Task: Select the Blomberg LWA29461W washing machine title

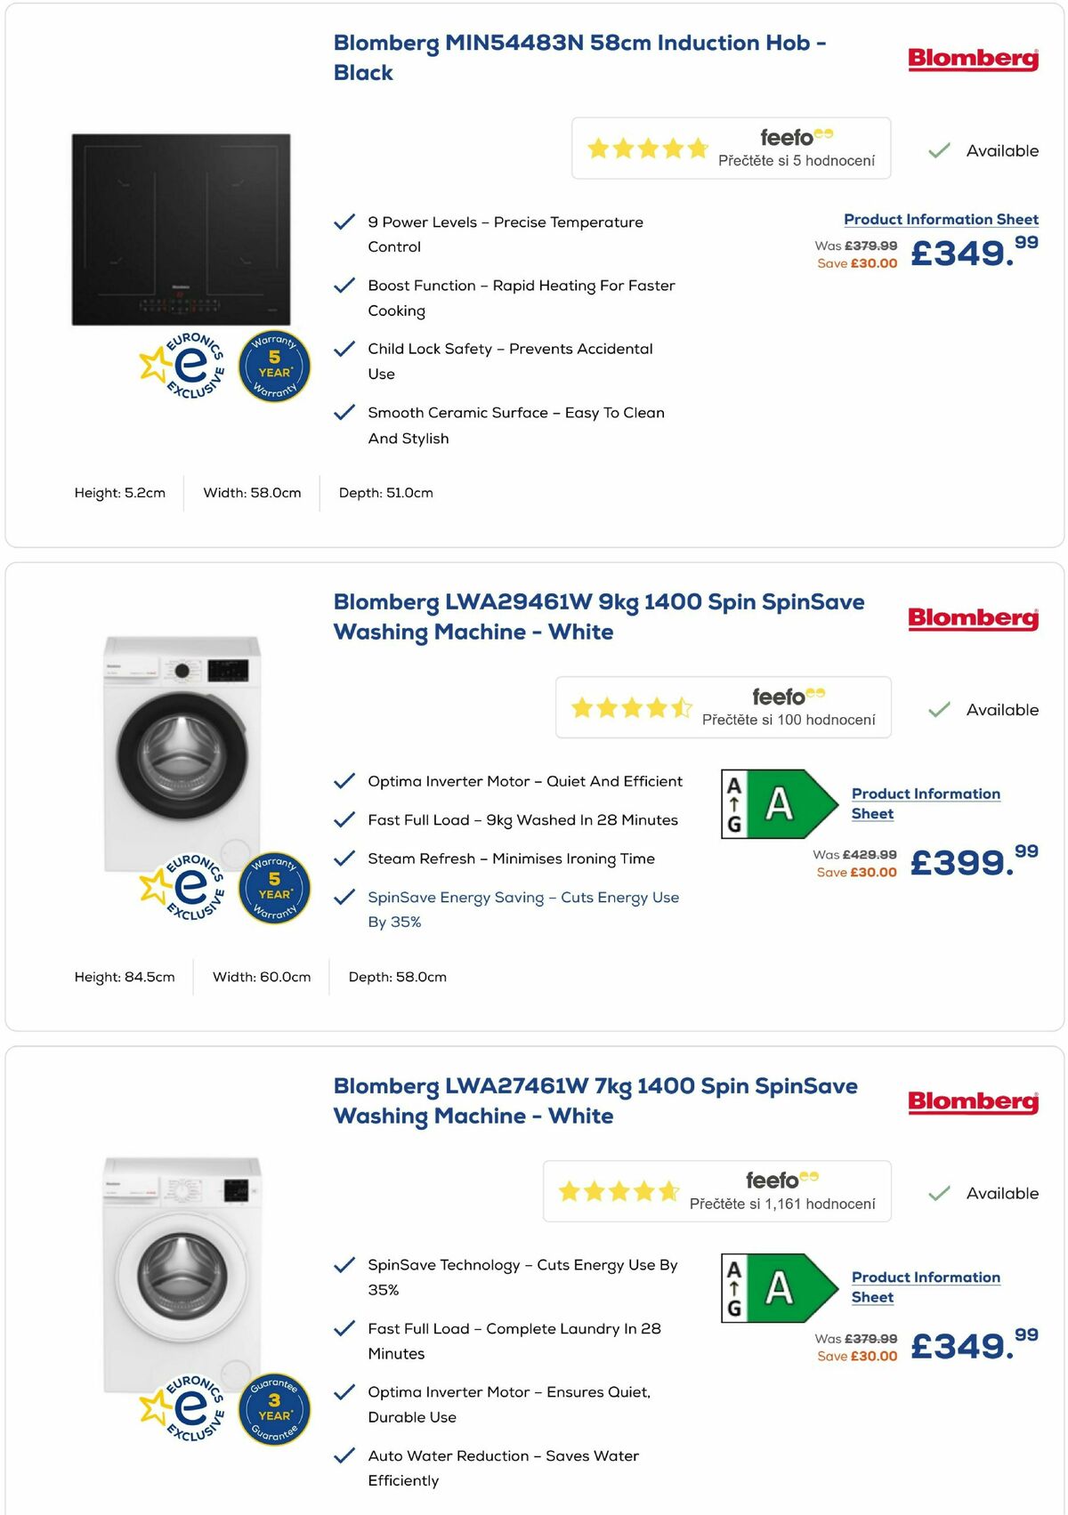Action: pyautogui.click(x=598, y=602)
